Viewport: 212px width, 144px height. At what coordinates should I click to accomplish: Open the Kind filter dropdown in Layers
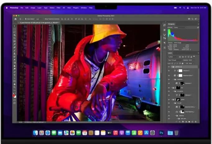(172, 57)
